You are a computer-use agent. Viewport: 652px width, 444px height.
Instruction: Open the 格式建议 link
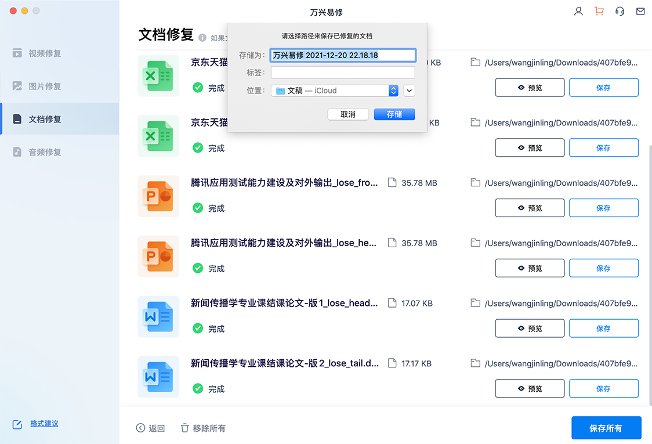44,424
